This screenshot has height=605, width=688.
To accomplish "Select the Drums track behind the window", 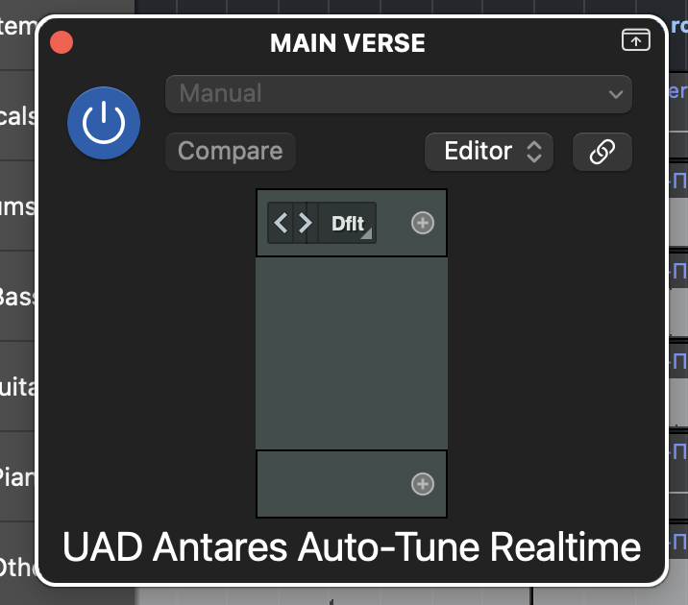I will click(18, 206).
